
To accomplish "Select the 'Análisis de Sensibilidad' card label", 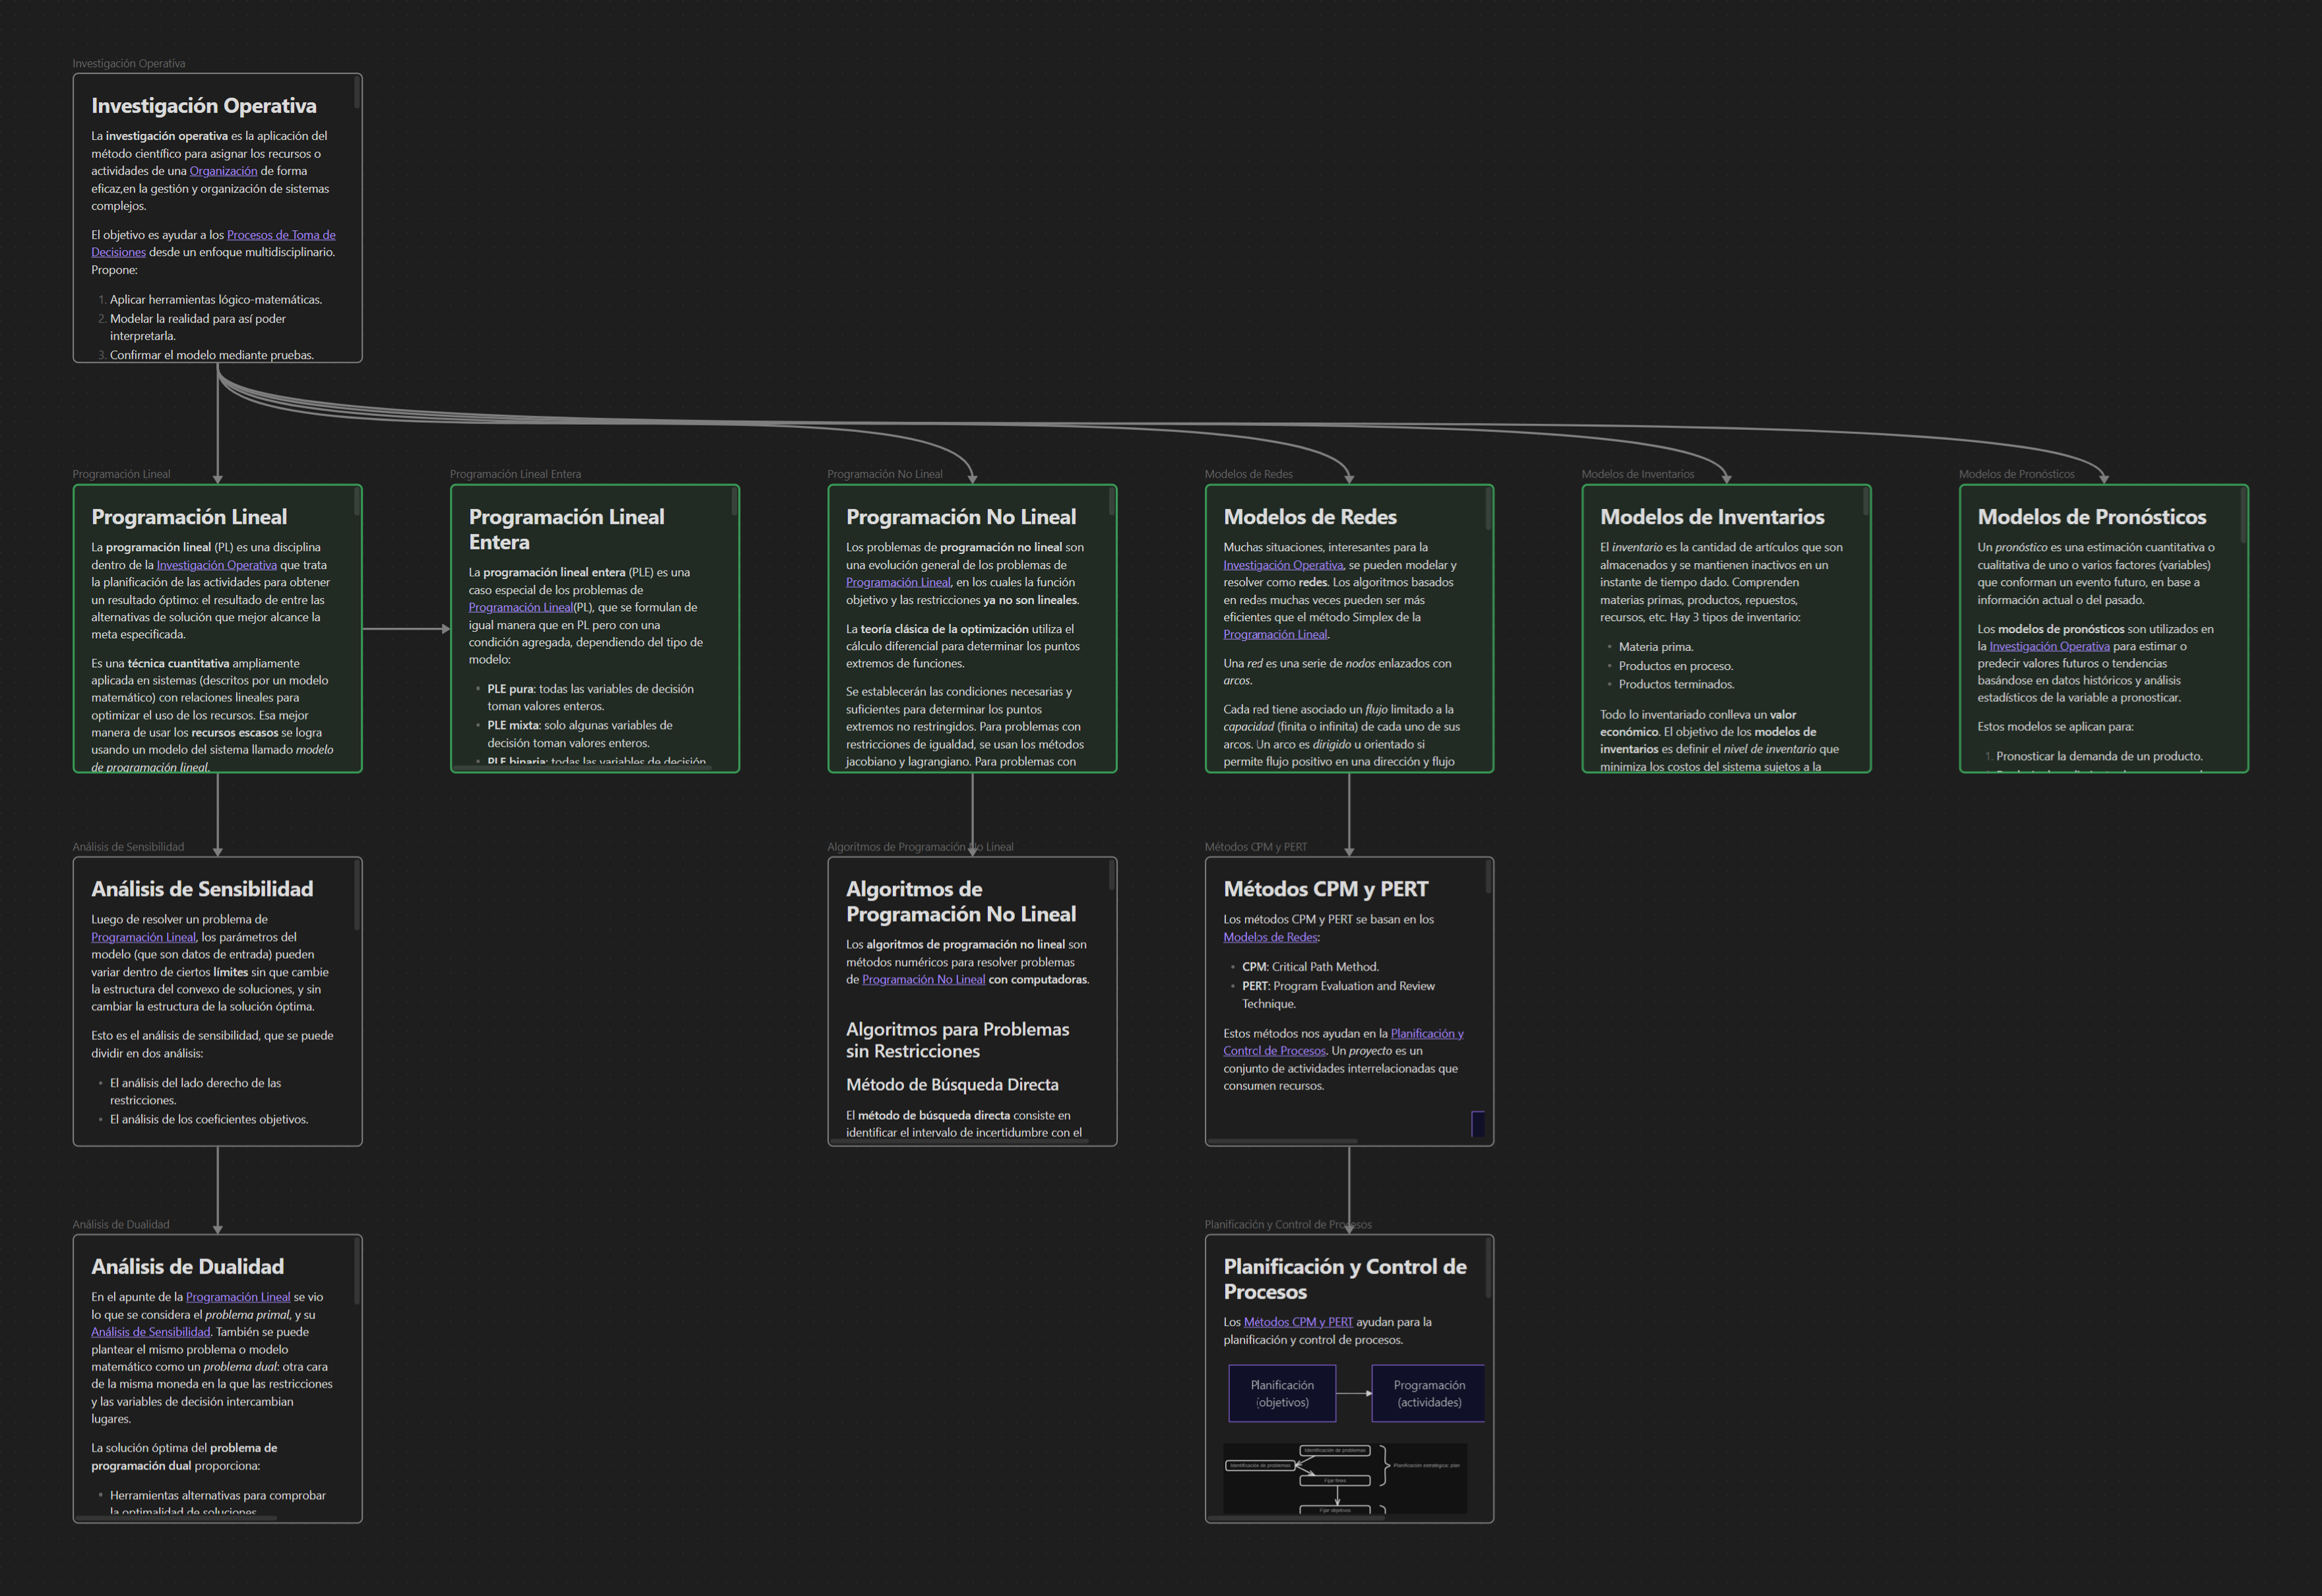I will 128,847.
